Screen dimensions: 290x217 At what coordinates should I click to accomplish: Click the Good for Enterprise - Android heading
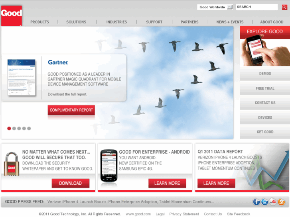pyautogui.click(x=154, y=152)
